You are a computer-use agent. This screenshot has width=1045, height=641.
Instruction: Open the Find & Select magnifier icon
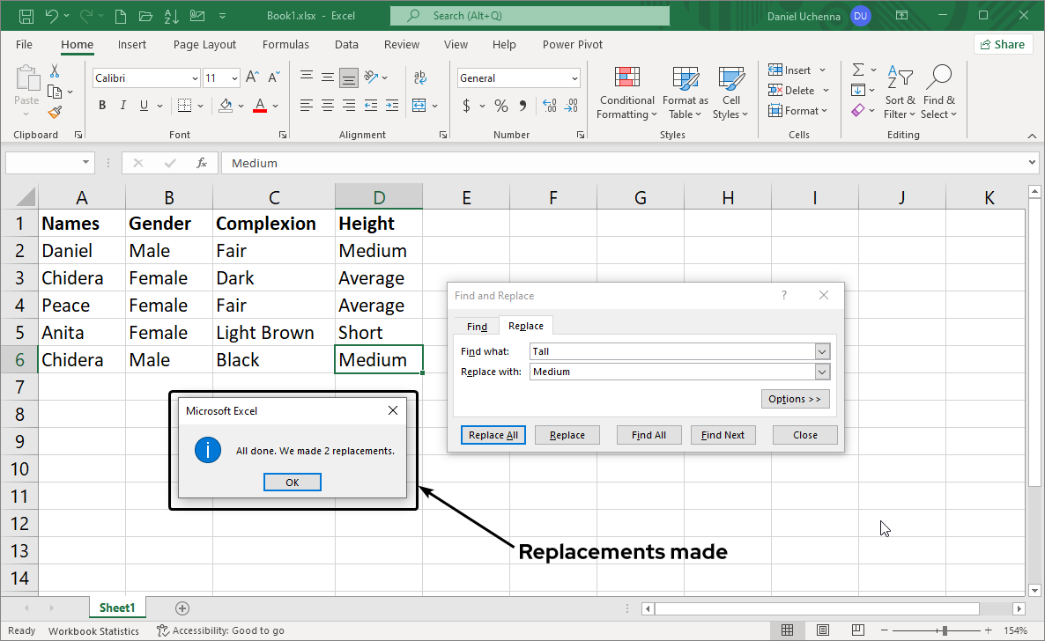tap(939, 78)
